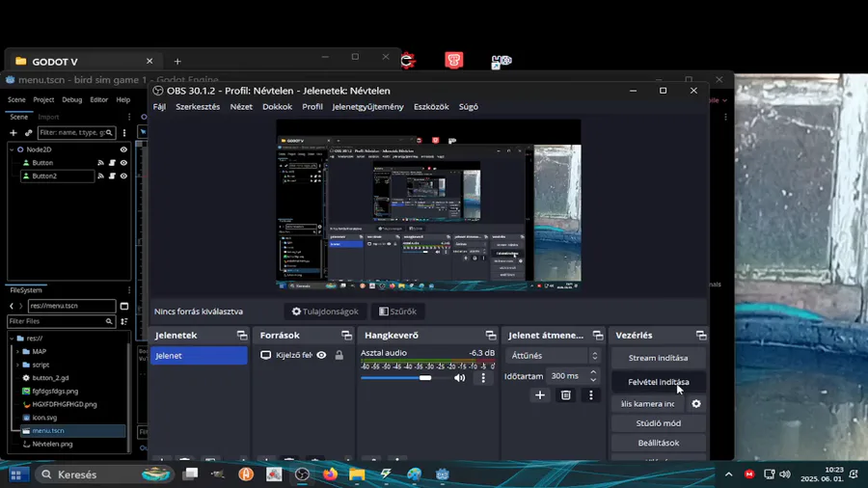Start recording with Felvétel indítása
The image size is (868, 488).
tap(658, 382)
